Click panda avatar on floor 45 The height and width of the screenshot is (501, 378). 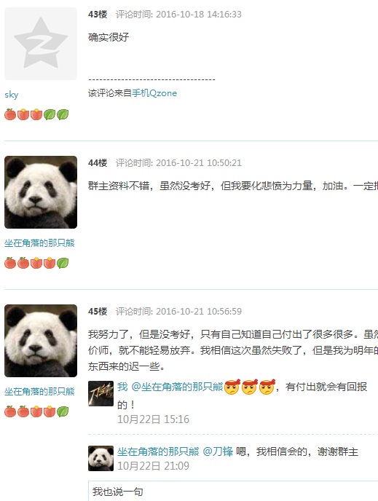(41, 341)
